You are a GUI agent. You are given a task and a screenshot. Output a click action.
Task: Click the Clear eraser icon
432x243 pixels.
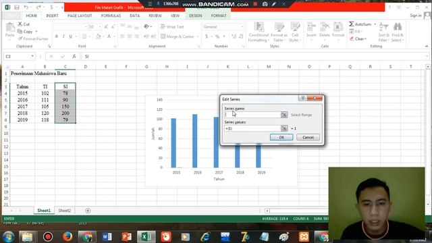click(x=352, y=39)
